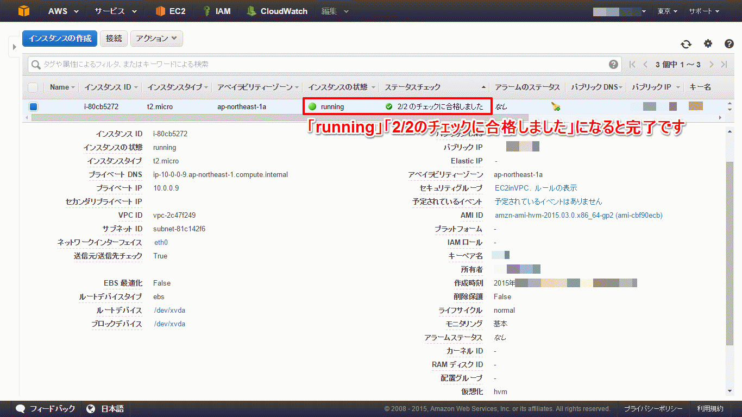Open the IAM service shortcut
Screen dimensions: 742x417
[x=216, y=11]
